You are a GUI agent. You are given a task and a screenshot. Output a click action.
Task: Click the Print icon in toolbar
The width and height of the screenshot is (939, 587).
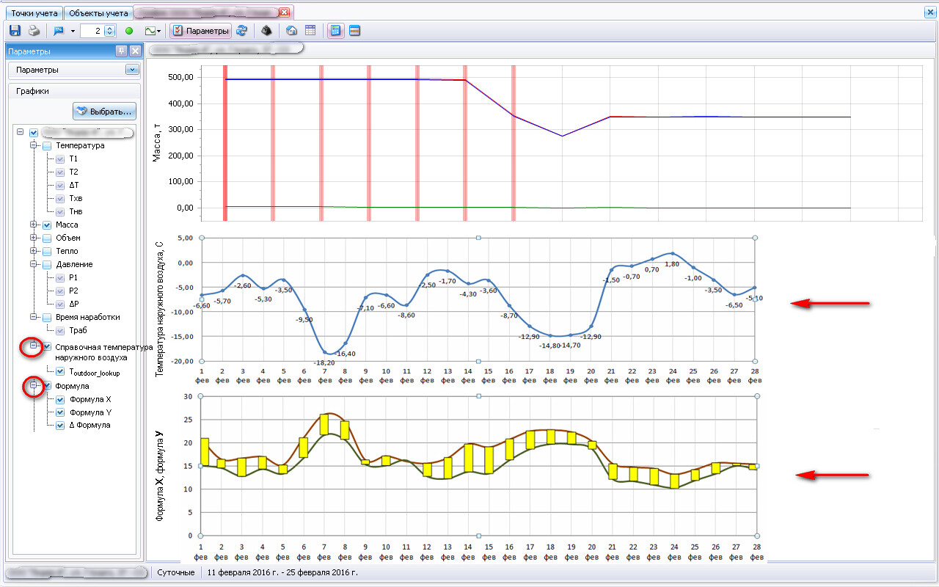click(34, 31)
